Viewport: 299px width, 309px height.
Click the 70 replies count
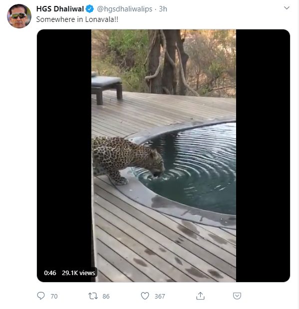point(54,296)
